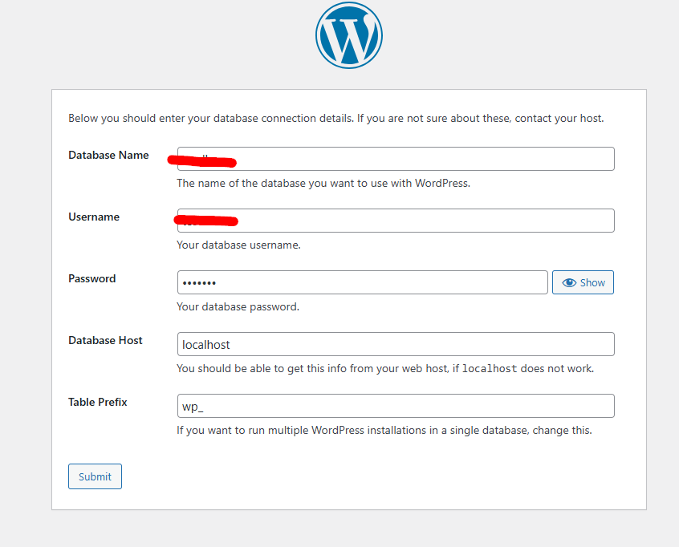The image size is (679, 547).
Task: Click the "Your database username." help text
Action: click(x=238, y=245)
